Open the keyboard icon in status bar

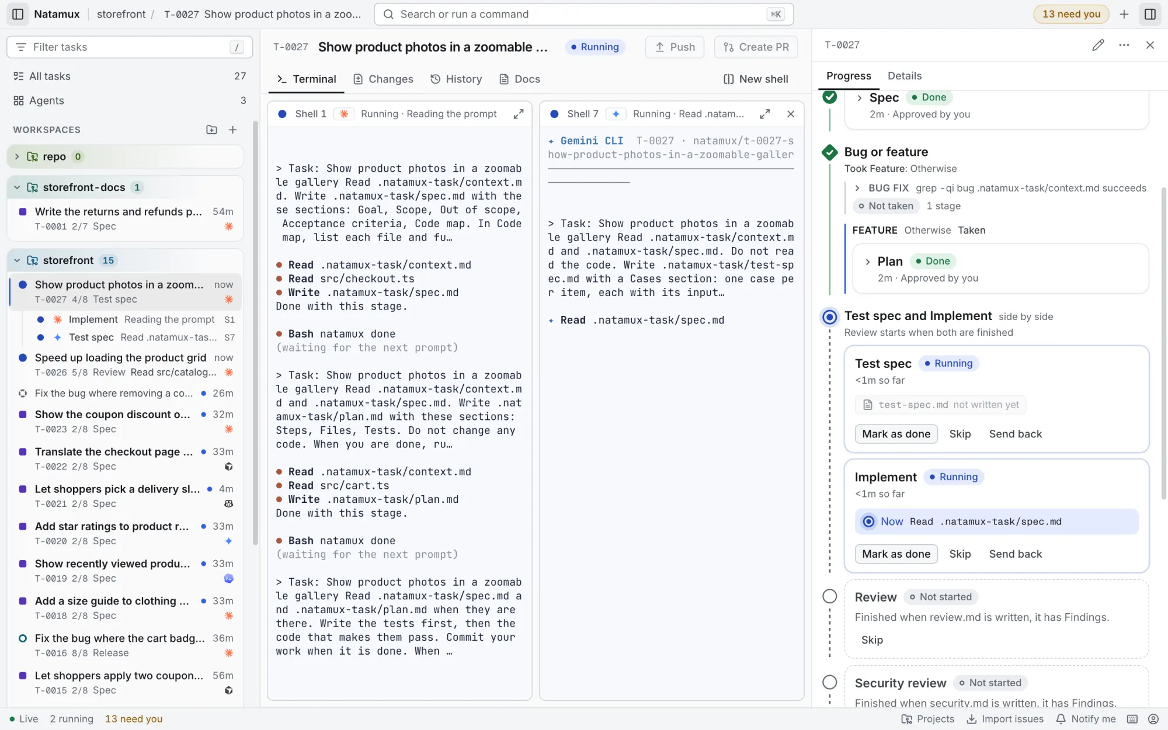coord(1132,719)
